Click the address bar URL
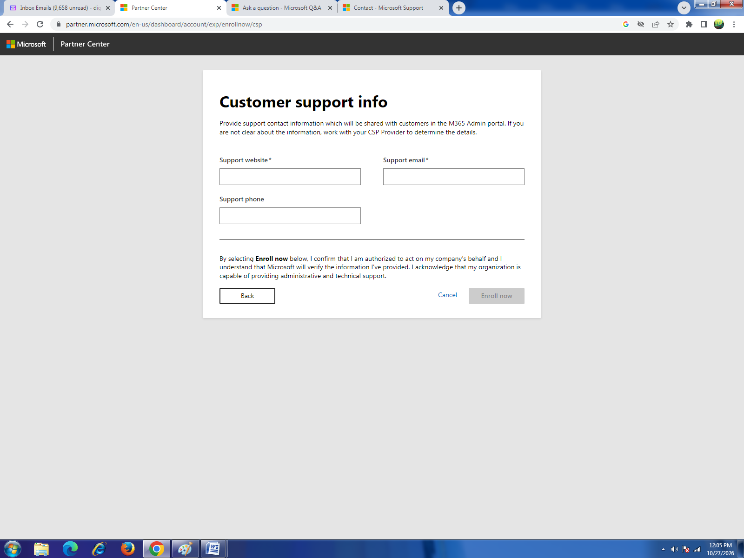This screenshot has width=744, height=558. click(164, 24)
